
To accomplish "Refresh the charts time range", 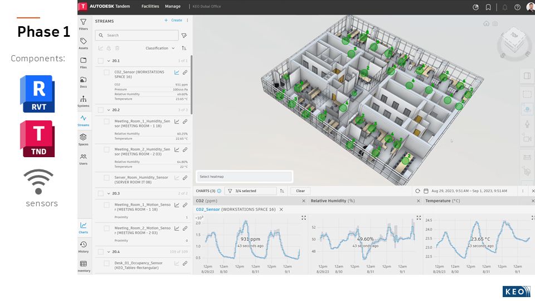I will click(417, 191).
